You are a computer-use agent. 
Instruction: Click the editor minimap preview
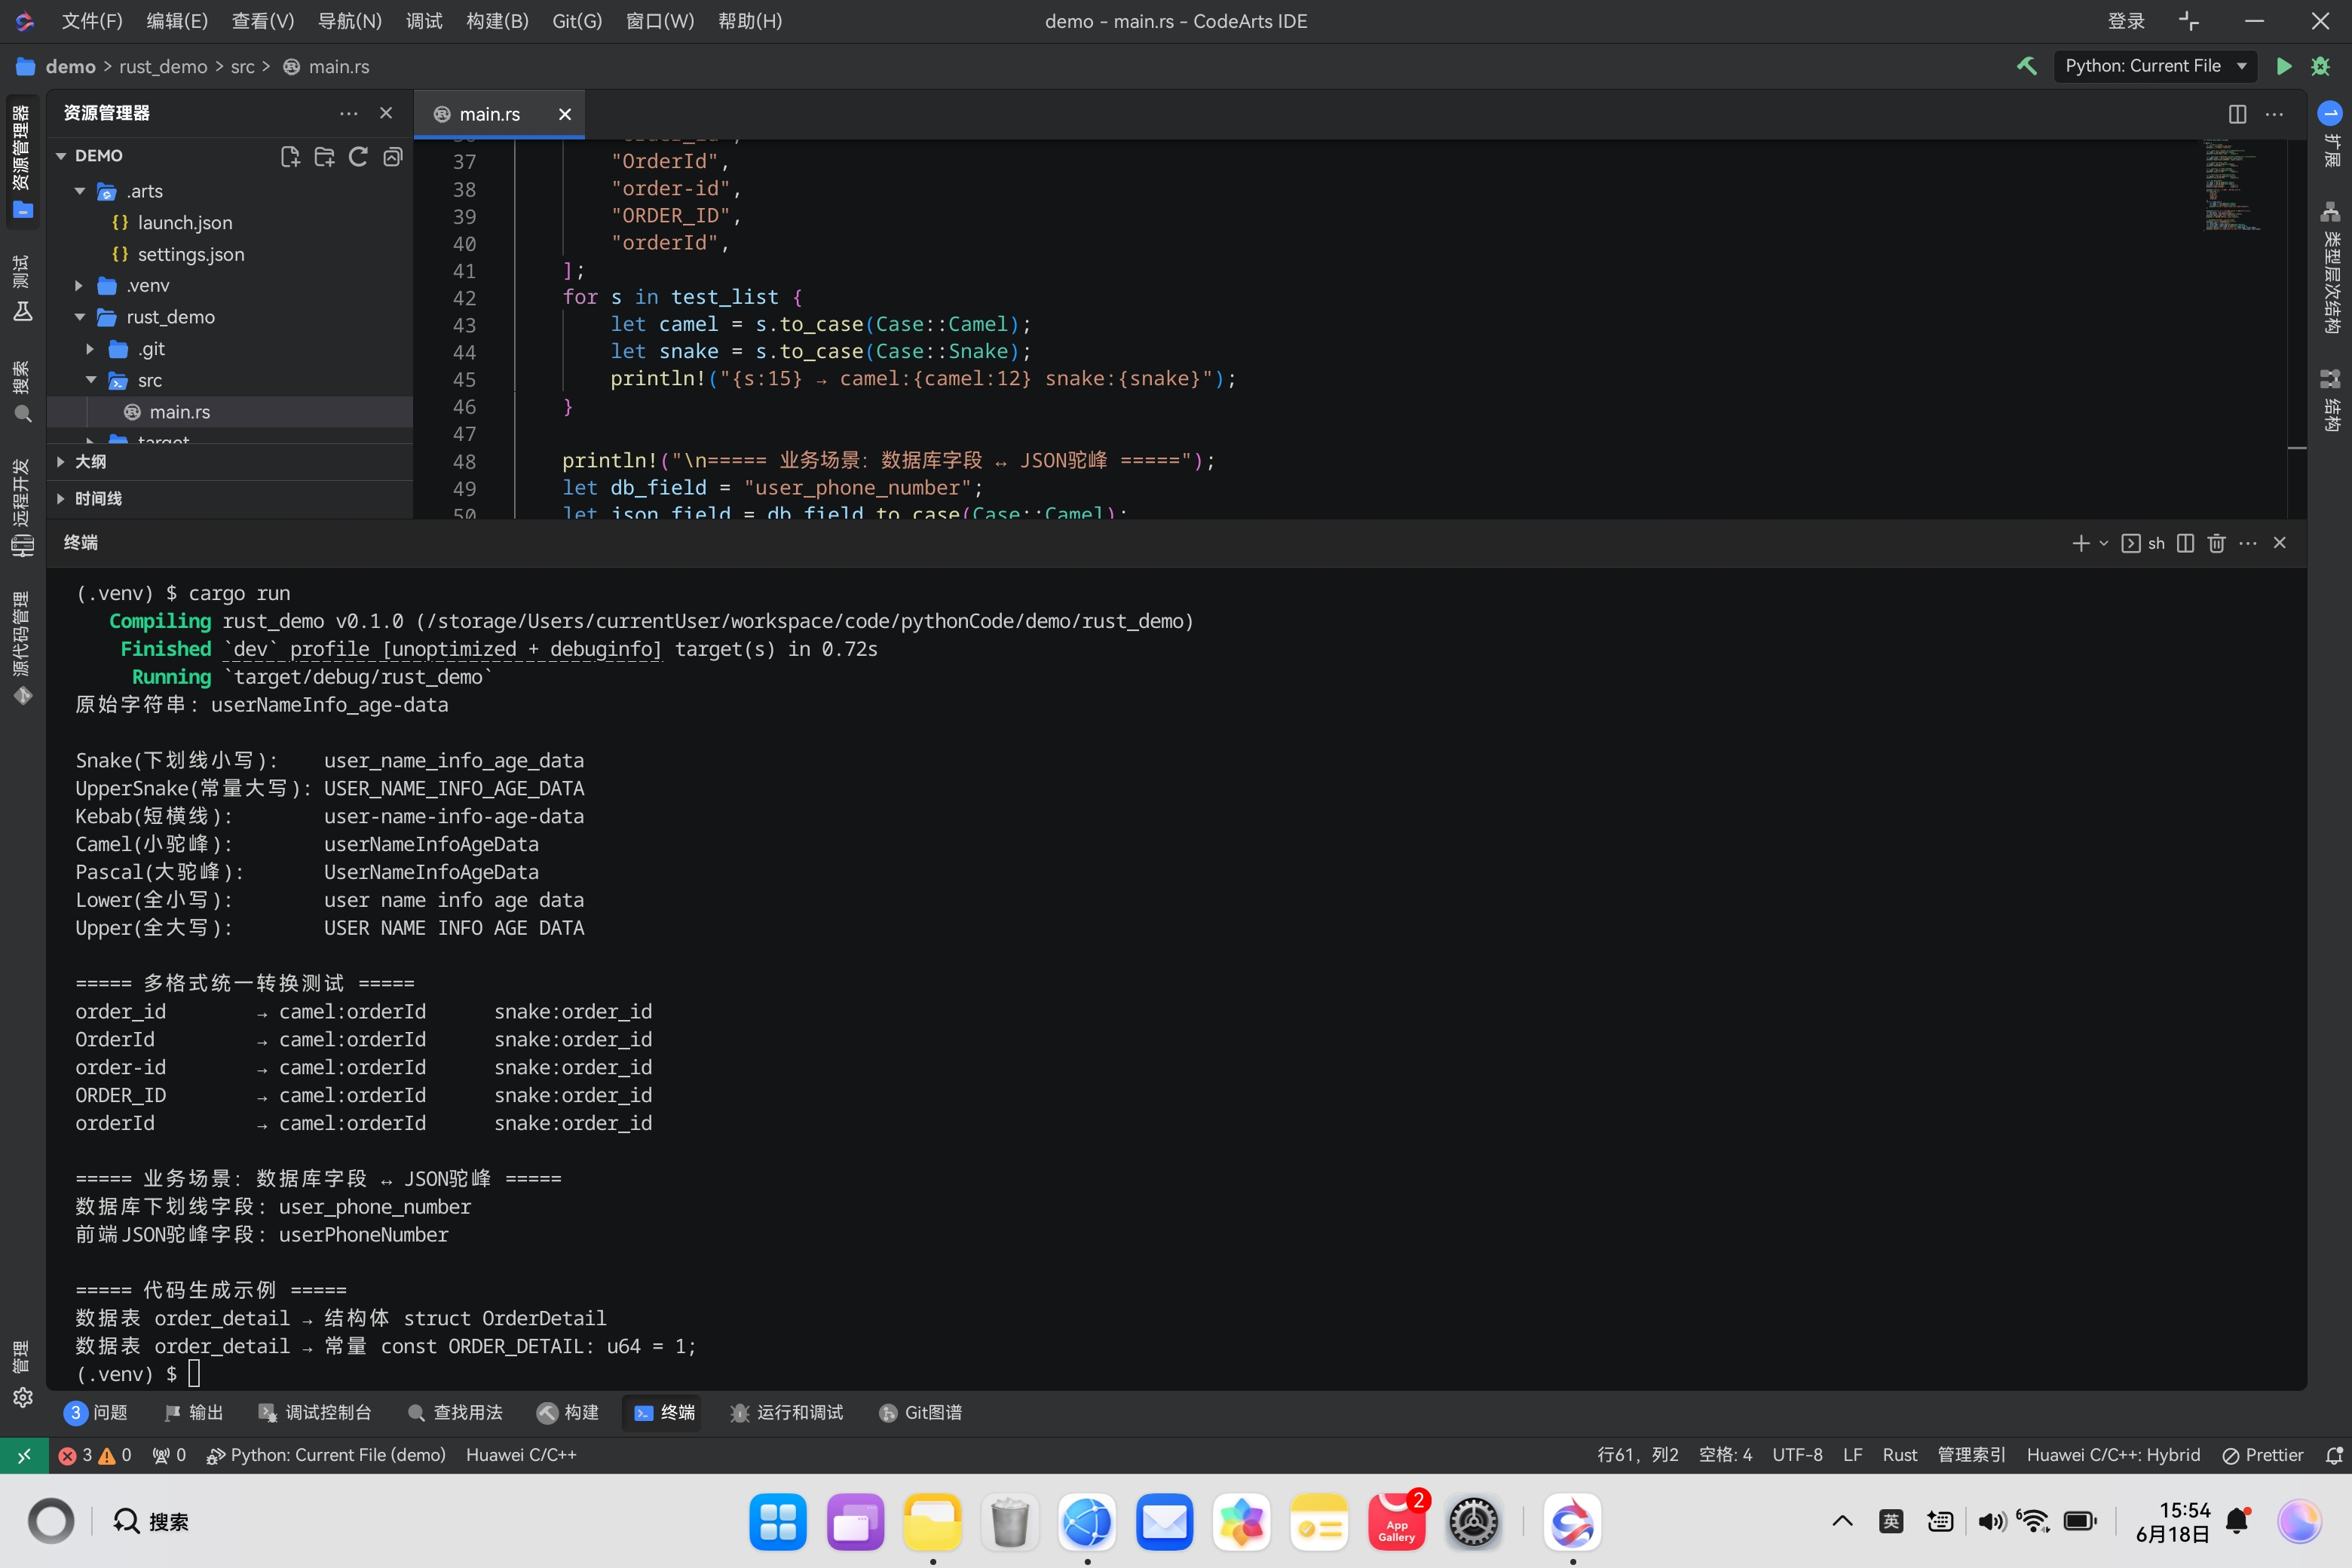pos(2231,187)
